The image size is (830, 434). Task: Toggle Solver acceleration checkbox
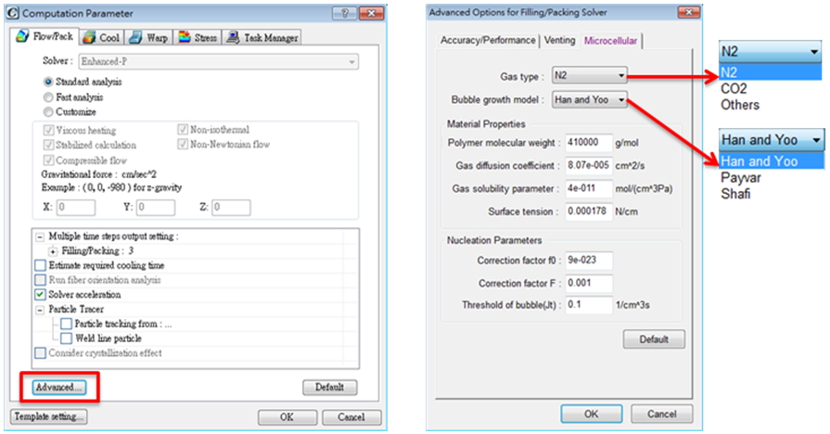[40, 294]
